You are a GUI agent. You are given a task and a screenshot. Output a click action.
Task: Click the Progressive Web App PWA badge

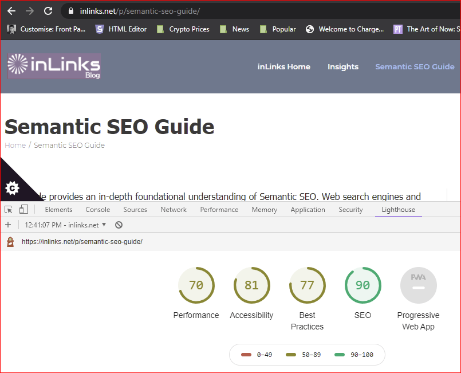point(419,285)
